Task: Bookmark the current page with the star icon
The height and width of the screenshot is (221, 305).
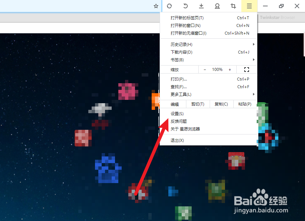Action: pyautogui.click(x=156, y=6)
